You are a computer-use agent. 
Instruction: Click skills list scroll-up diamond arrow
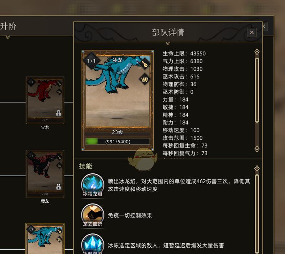(x=257, y=169)
